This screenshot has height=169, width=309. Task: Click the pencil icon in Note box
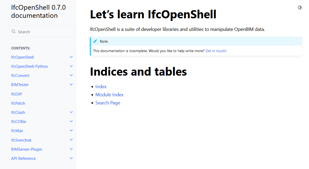point(95,41)
